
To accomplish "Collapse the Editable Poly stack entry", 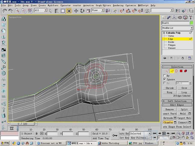I will point(164,33).
